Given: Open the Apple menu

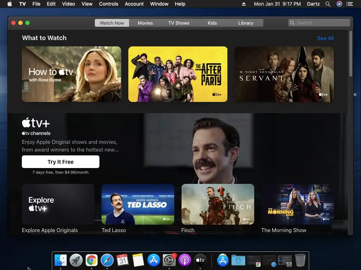Looking at the screenshot, I should click(10, 4).
